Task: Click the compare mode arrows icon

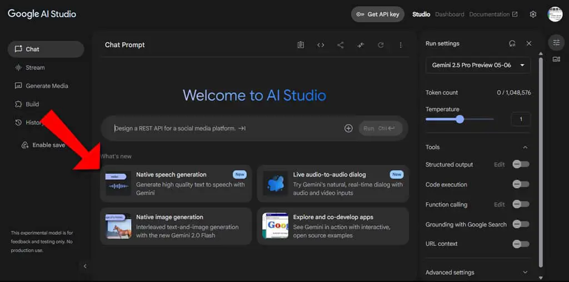Action: pyautogui.click(x=360, y=45)
